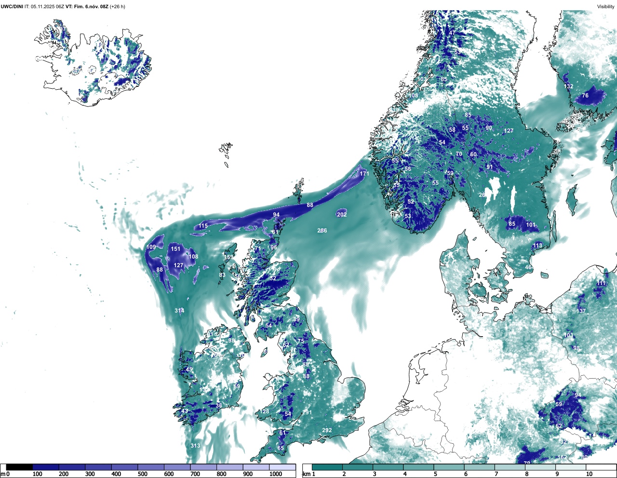The image size is (617, 478).
Task: Click the '05.11.2025 06Z' initial time text
Action: tap(47, 7)
